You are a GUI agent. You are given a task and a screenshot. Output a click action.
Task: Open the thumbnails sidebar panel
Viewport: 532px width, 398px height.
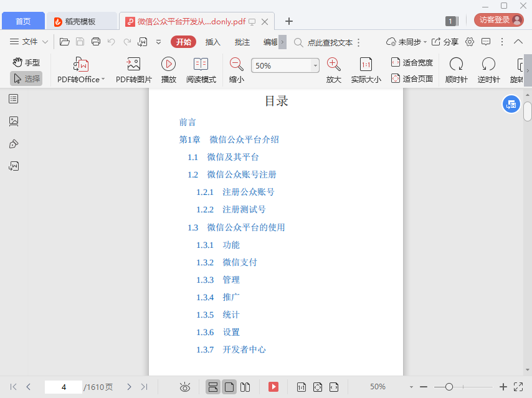tap(14, 121)
